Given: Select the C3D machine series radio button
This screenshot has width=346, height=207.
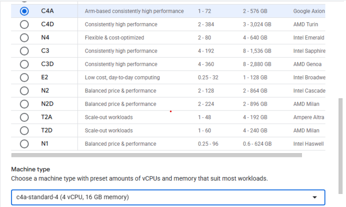Looking at the screenshot, I should (24, 64).
